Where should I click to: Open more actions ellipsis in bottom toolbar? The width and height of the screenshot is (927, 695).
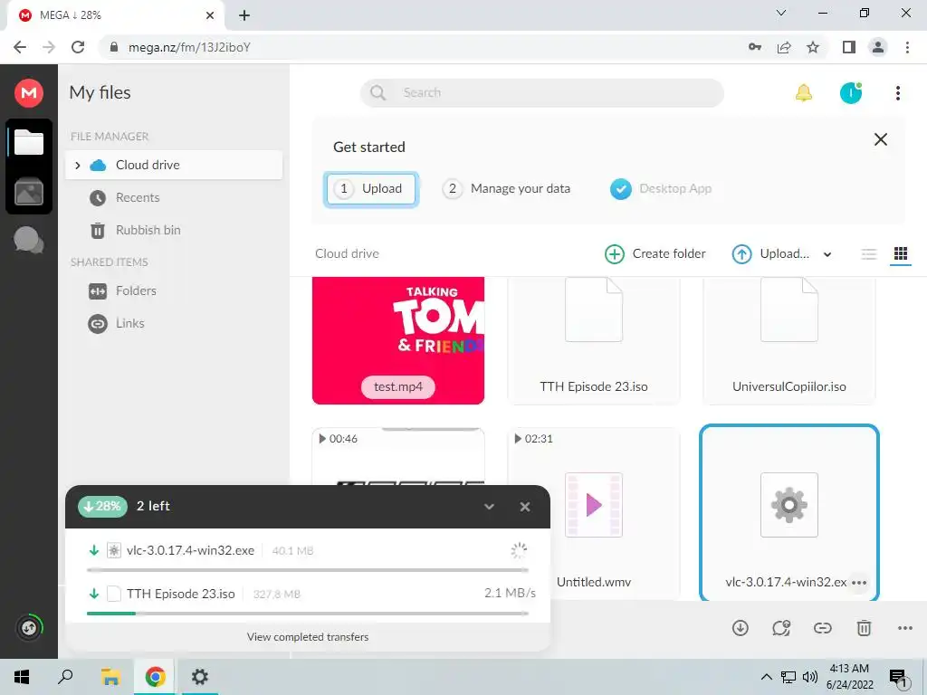click(x=905, y=628)
